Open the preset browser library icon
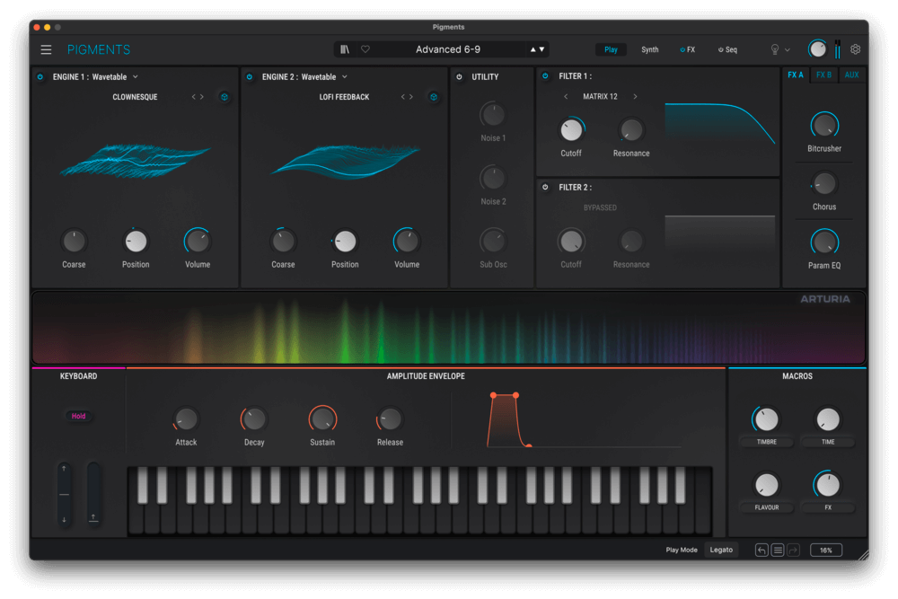Viewport: 898px width, 599px height. point(345,50)
